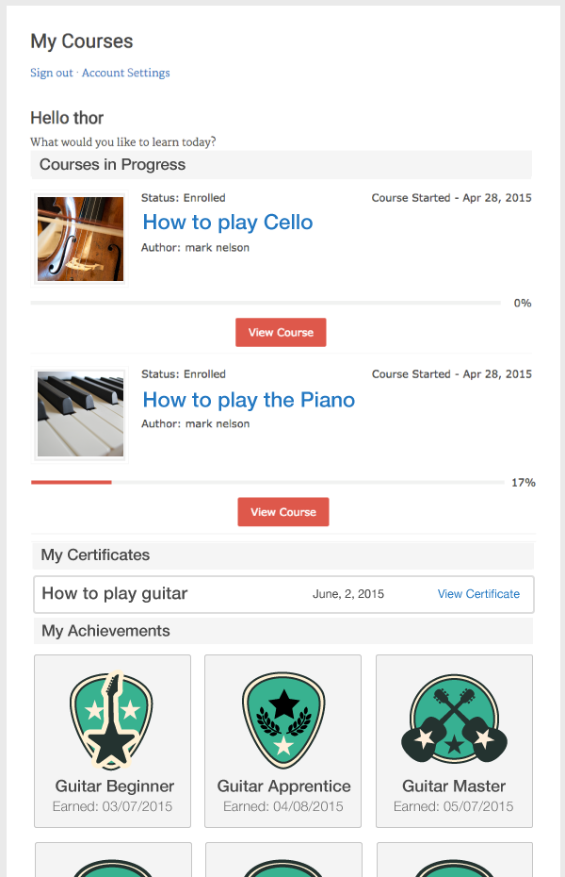Click the Guitar Master crossed-guitars badge

[x=454, y=719]
